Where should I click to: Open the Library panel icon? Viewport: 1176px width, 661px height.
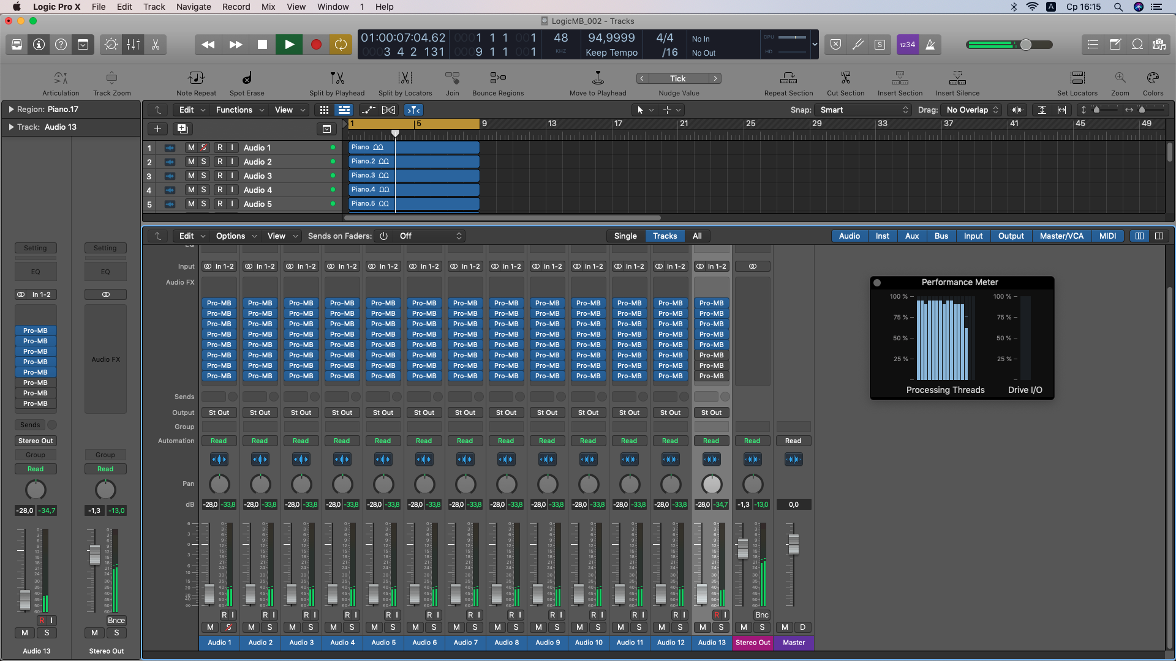[17, 45]
